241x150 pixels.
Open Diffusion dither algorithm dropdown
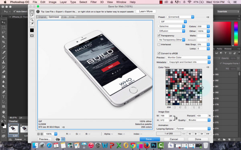[x=172, y=31]
